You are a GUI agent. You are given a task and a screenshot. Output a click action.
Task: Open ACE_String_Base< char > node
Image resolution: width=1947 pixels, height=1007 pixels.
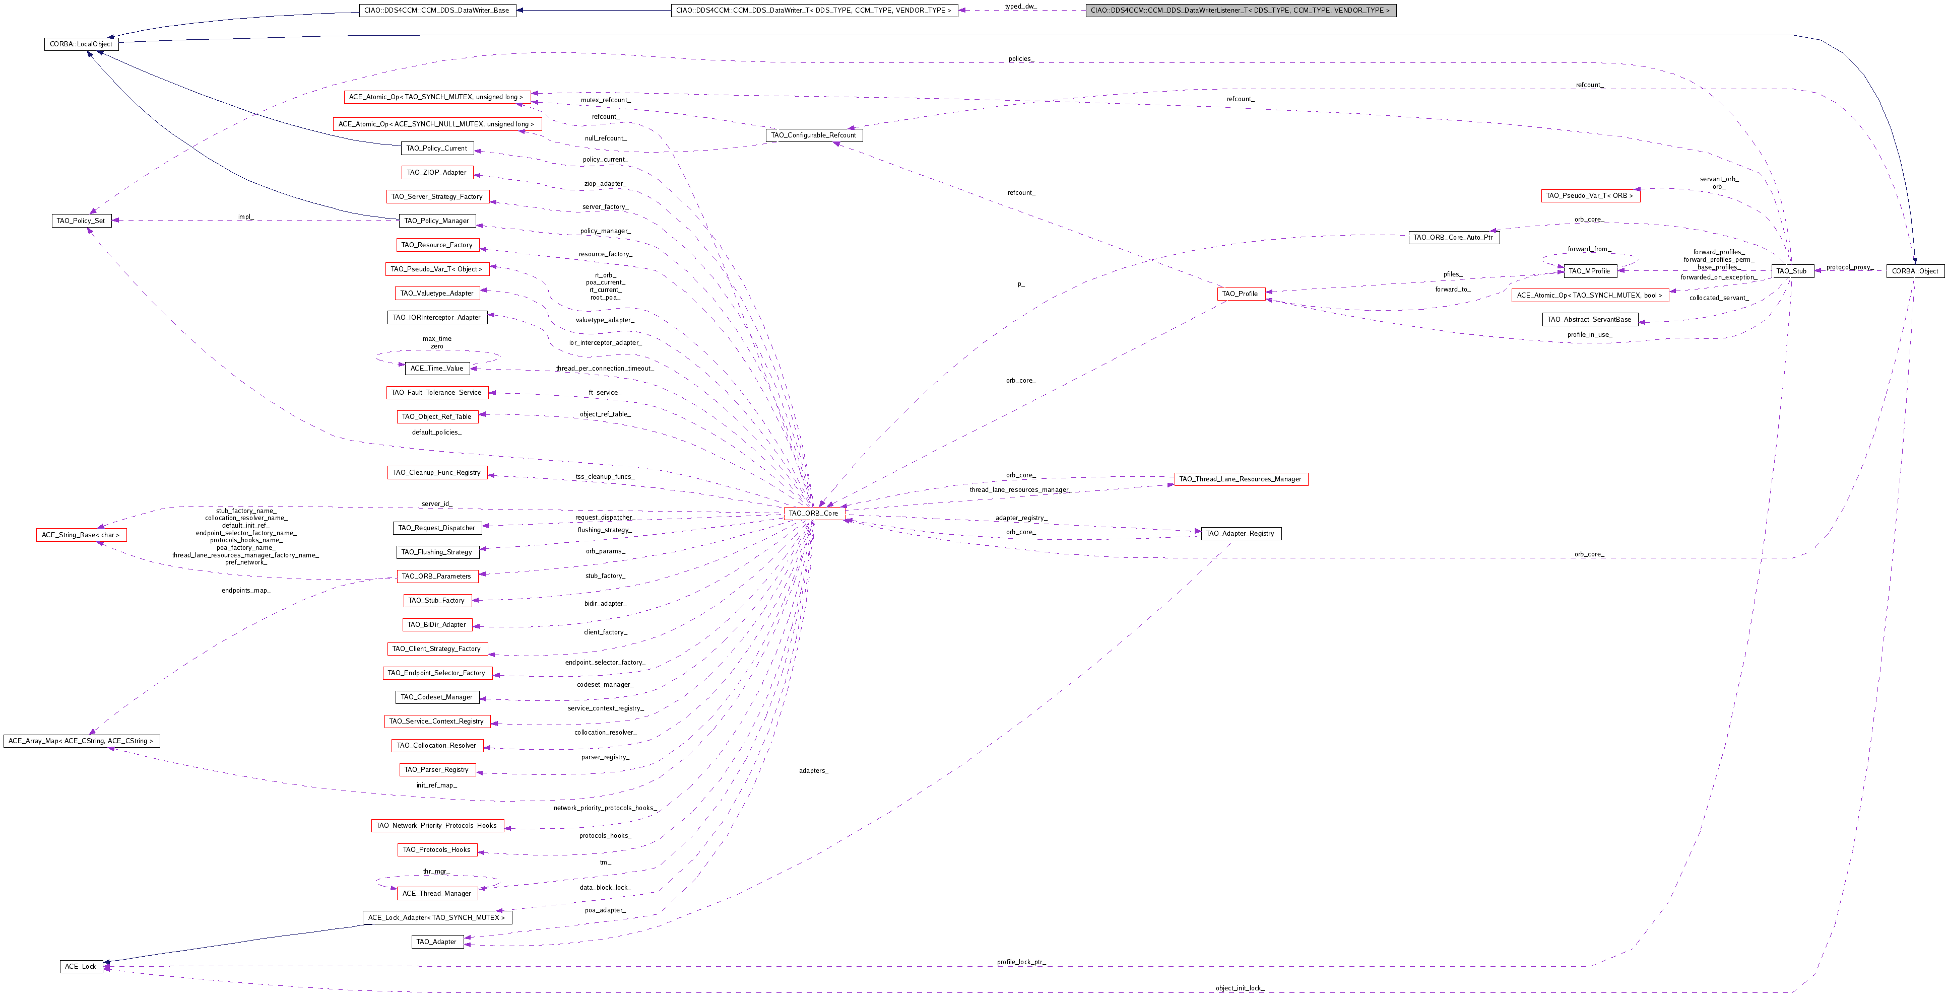[x=81, y=535]
